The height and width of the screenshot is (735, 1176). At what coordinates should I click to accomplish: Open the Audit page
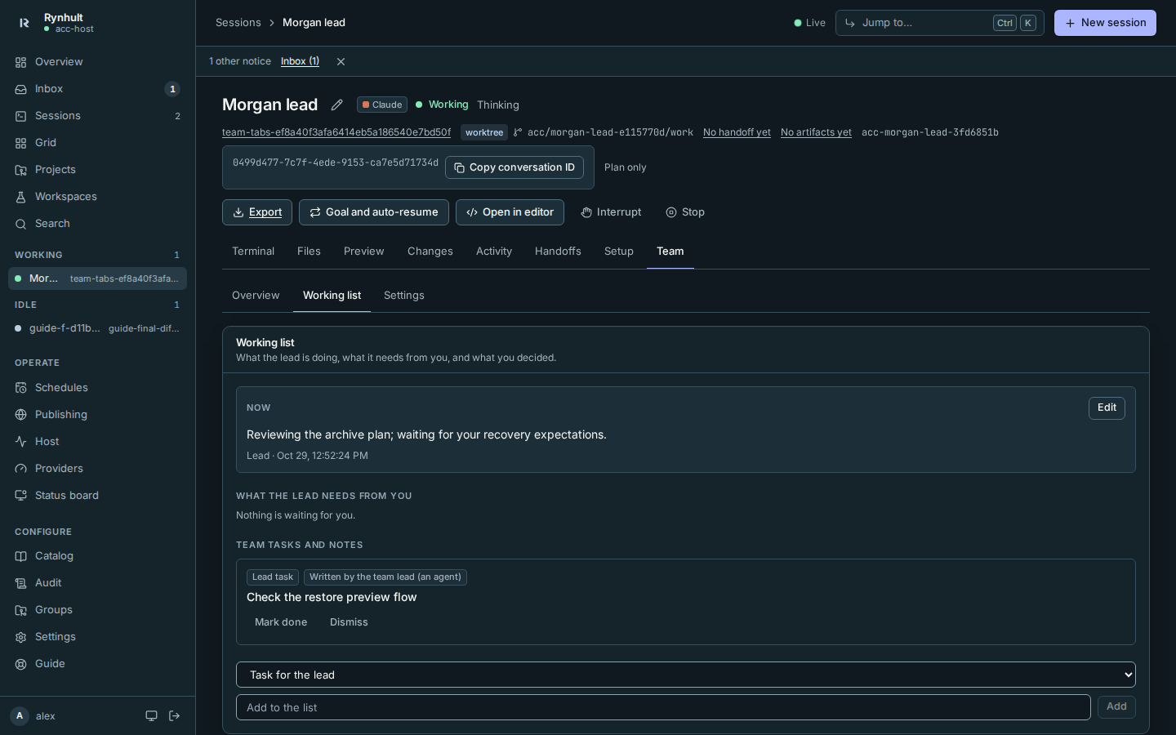[98, 583]
